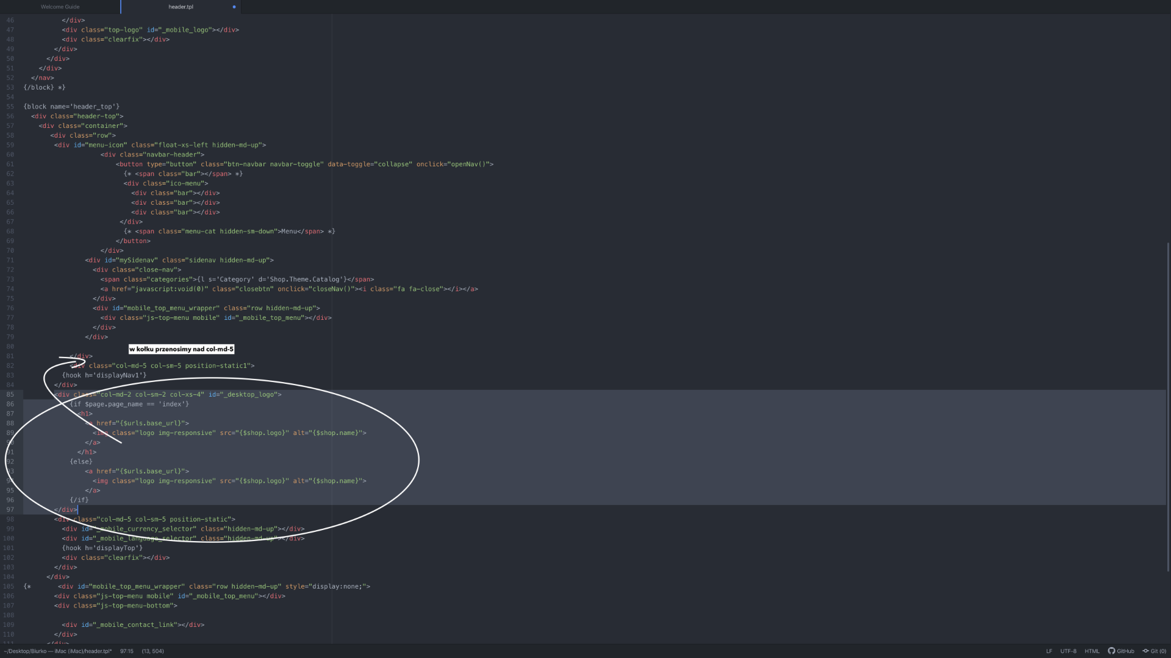
Task: Switch to the Welcome Guide tab
Action: pyautogui.click(x=60, y=7)
